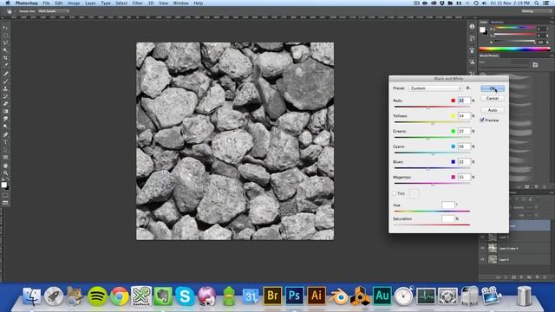The height and width of the screenshot is (312, 555).
Task: Click the folder icon in Brush Presets panel
Action: (x=535, y=65)
